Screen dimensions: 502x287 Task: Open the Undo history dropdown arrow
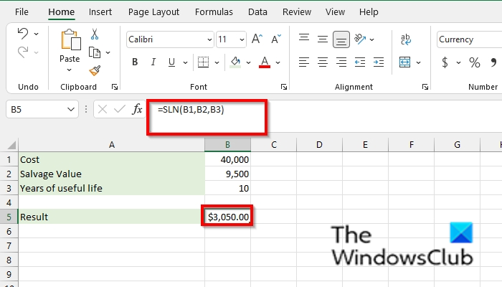pos(36,34)
